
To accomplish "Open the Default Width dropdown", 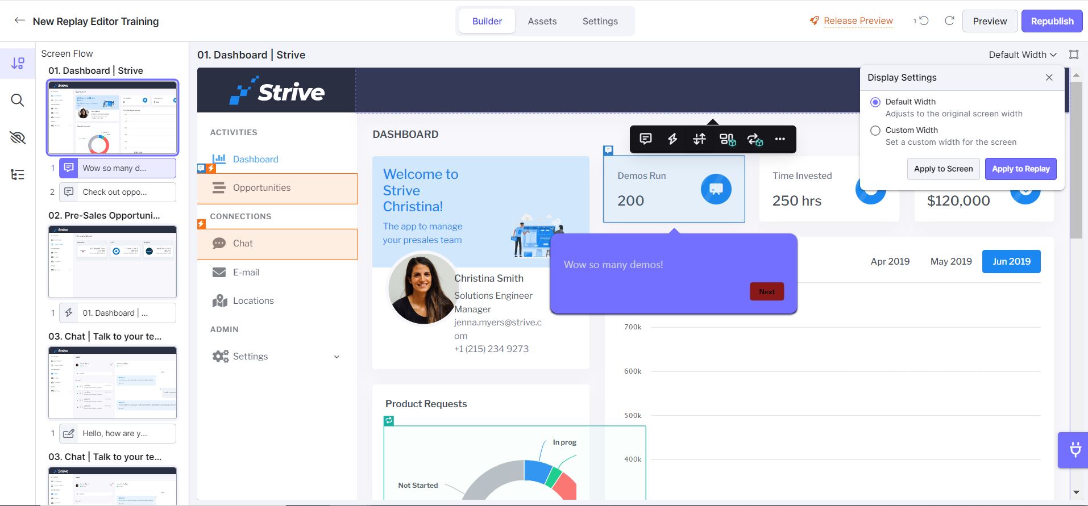I will [x=1022, y=55].
